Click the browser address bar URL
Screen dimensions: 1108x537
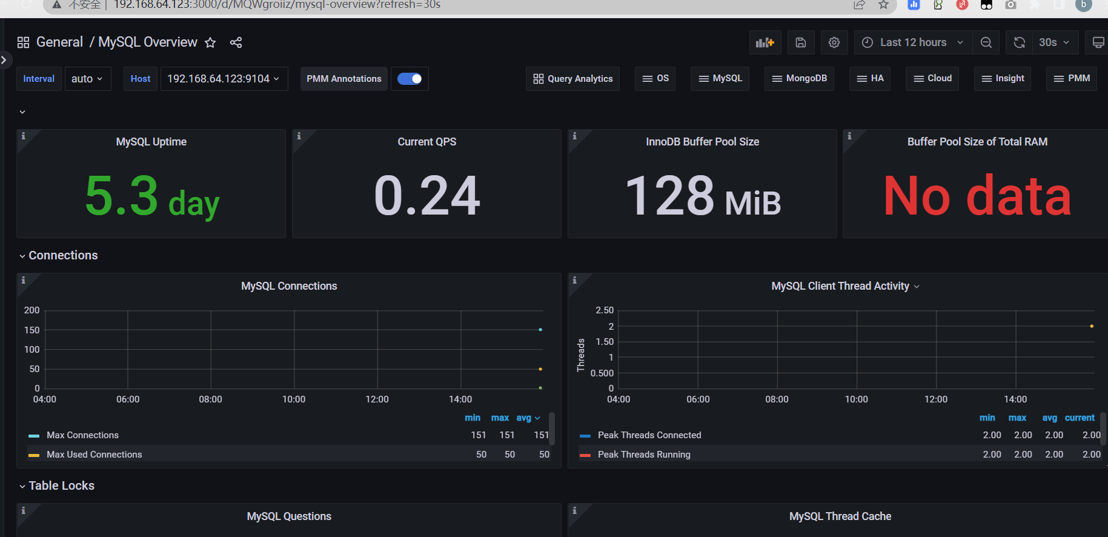point(277,5)
